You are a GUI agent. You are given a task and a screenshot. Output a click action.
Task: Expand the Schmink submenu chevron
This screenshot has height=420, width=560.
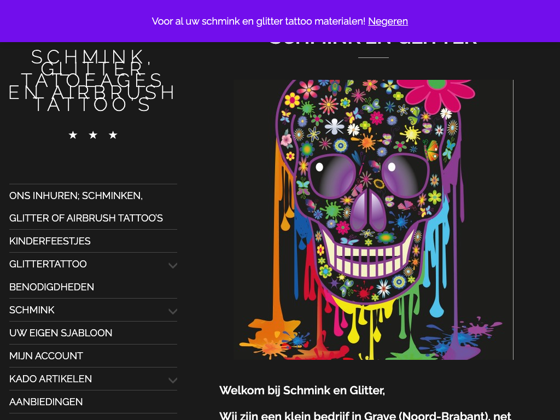pyautogui.click(x=173, y=311)
